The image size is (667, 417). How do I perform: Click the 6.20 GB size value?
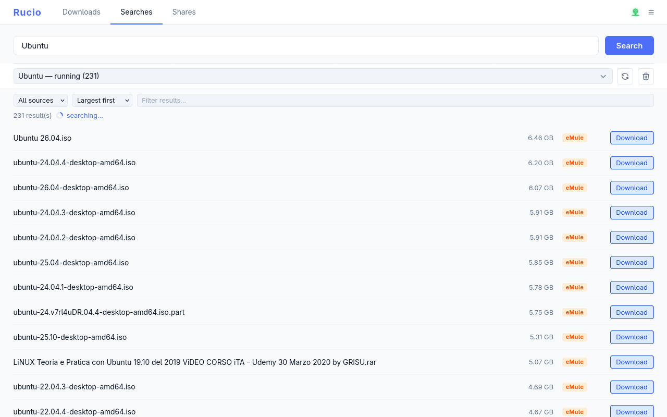click(540, 163)
